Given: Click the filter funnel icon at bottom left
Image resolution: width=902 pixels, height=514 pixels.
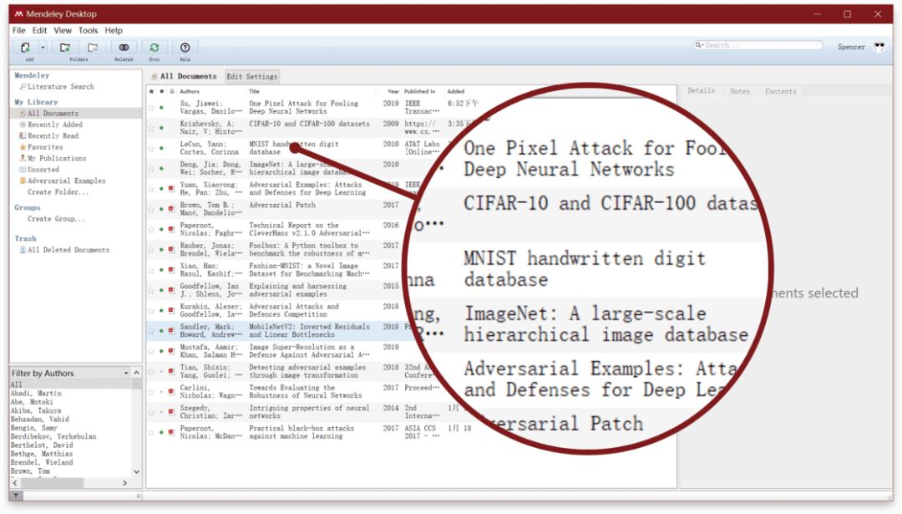Looking at the screenshot, I should (x=16, y=495).
